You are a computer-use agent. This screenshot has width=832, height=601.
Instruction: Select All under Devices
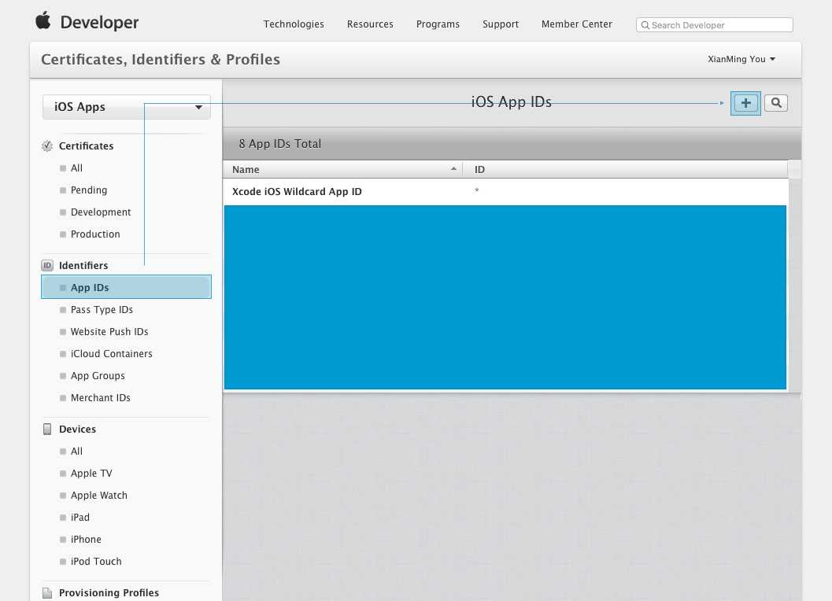click(x=76, y=452)
